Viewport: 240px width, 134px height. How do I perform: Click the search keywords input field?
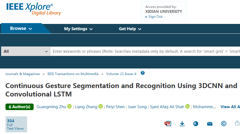pyautogui.click(x=145, y=51)
